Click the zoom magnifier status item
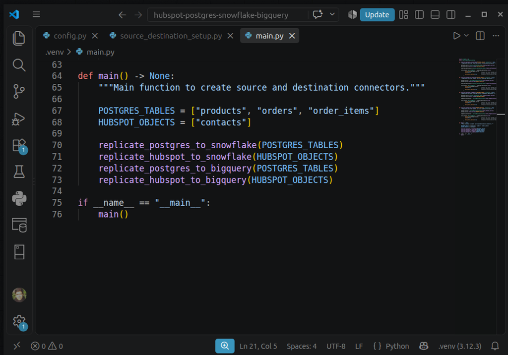Image resolution: width=508 pixels, height=355 pixels. pyautogui.click(x=225, y=346)
